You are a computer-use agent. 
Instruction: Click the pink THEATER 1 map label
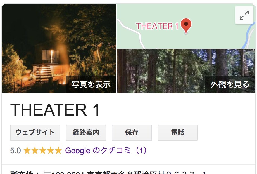(x=157, y=26)
